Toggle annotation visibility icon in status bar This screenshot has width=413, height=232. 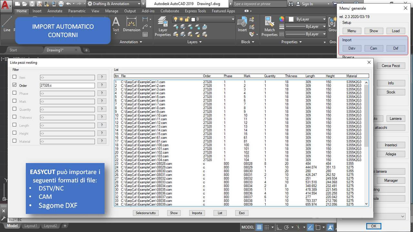pyautogui.click(x=330, y=227)
